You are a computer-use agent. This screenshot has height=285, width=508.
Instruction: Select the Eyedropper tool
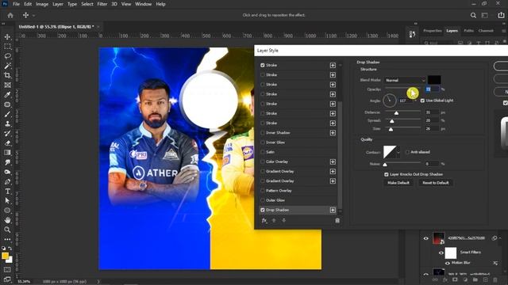point(7,95)
